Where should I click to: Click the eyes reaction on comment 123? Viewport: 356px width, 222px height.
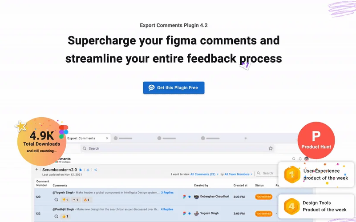click(x=75, y=200)
